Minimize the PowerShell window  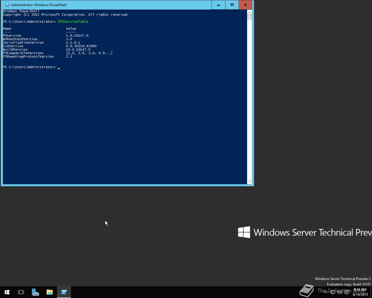218,5
